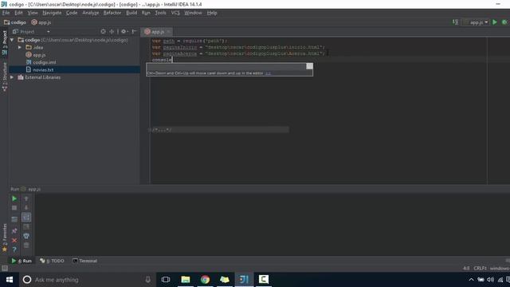Click the Clear All trash icon in Run panel
Image resolution: width=510 pixels, height=287 pixels.
pyautogui.click(x=26, y=245)
